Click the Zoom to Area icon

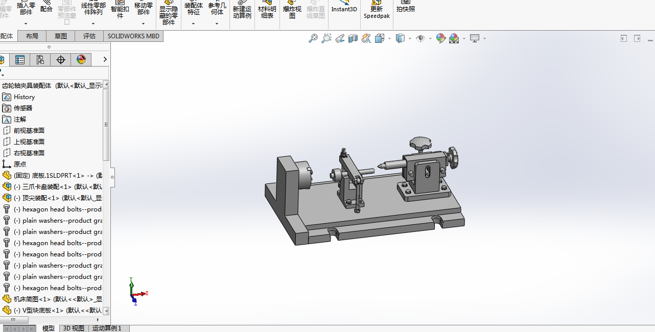[326, 38]
